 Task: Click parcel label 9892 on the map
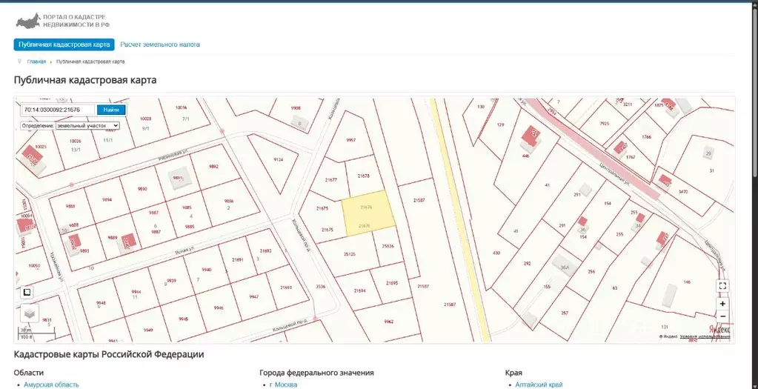point(213,166)
